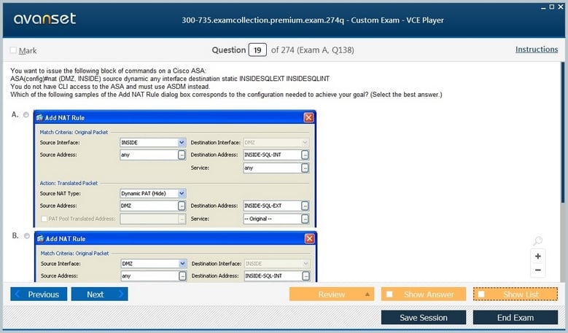Select answer option A radio button

click(x=26, y=115)
